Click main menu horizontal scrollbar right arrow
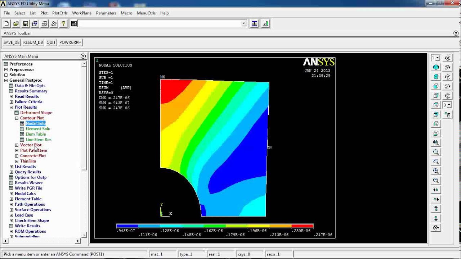 [78, 241]
